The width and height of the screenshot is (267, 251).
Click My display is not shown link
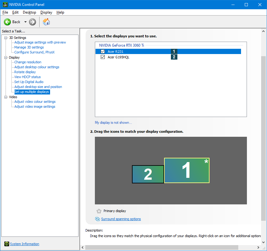pos(113,123)
